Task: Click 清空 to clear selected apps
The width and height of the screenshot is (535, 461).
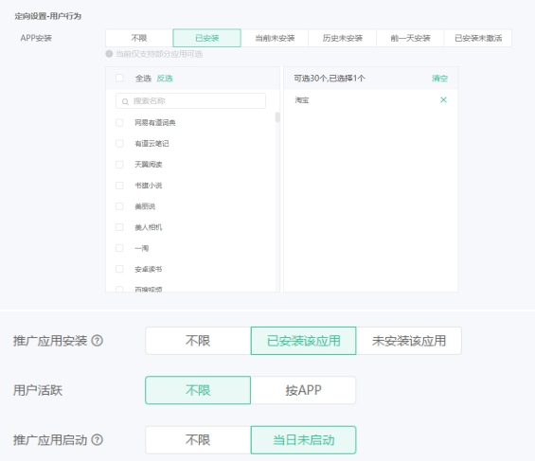Action: pyautogui.click(x=439, y=78)
